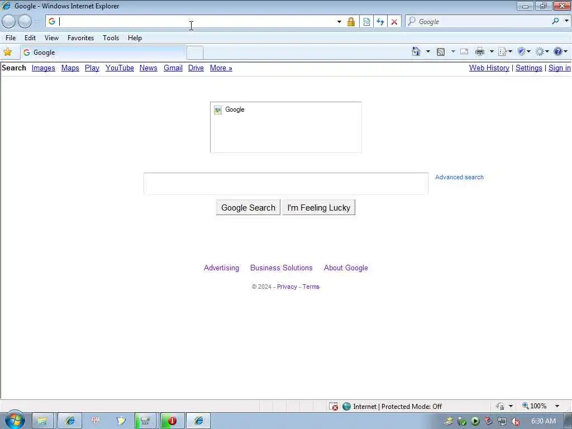Image resolution: width=572 pixels, height=429 pixels.
Task: Expand the Page menu dropdown arrow
Action: (511, 51)
